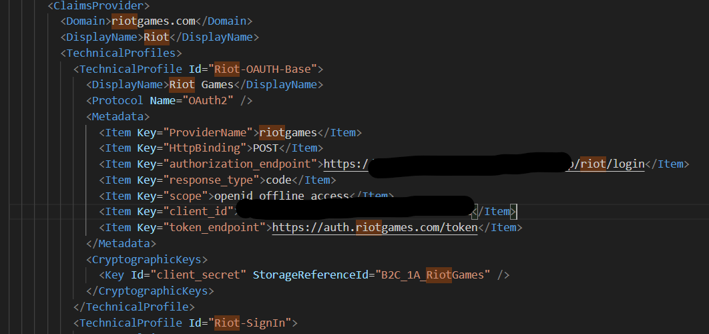The width and height of the screenshot is (709, 334).
Task: Click the Domain value riotgames.com
Action: 154,21
